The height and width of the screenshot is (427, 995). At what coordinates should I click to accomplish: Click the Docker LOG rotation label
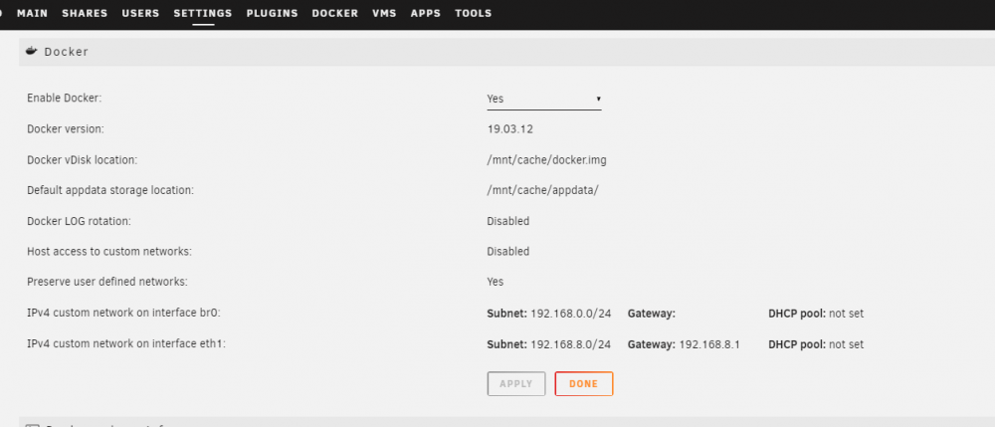pyautogui.click(x=79, y=221)
